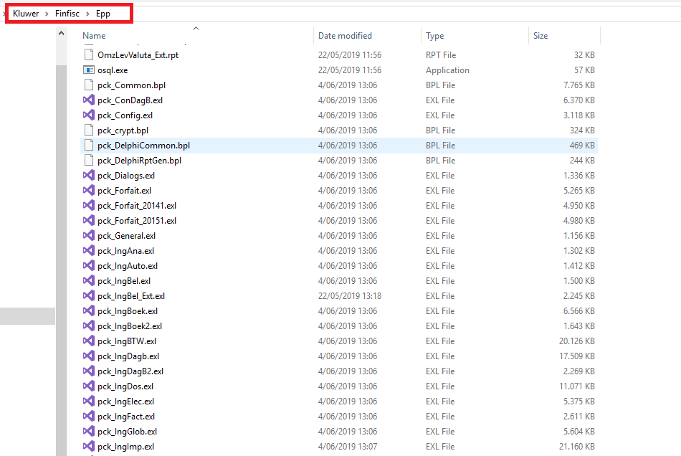
Task: Select the pck_IngBel_Ext.exl file name
Action: (131, 296)
